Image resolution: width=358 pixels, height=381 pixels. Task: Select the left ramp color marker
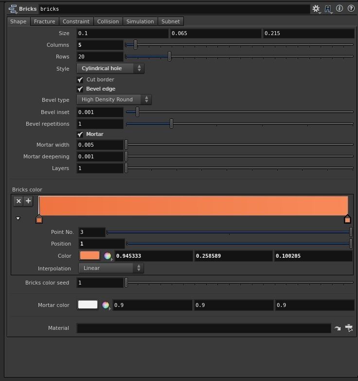(x=39, y=219)
